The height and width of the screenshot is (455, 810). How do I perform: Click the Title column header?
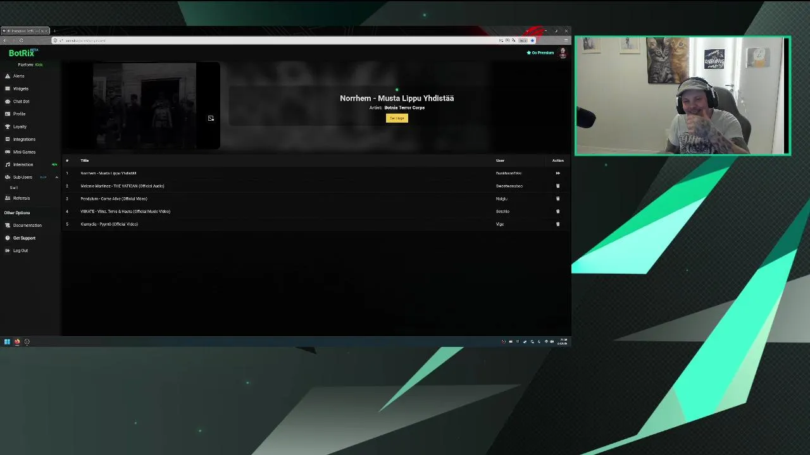click(x=85, y=161)
